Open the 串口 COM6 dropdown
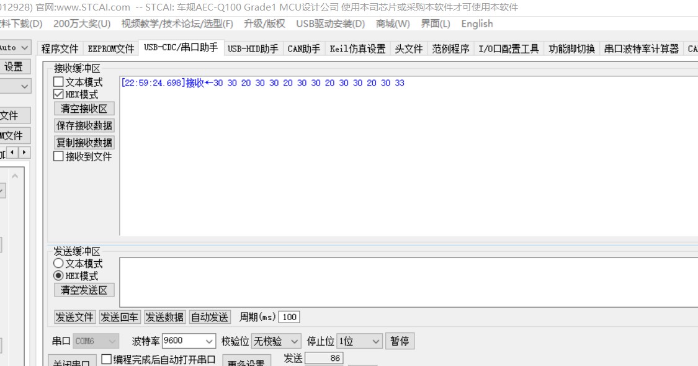This screenshot has height=366, width=698. coord(96,341)
